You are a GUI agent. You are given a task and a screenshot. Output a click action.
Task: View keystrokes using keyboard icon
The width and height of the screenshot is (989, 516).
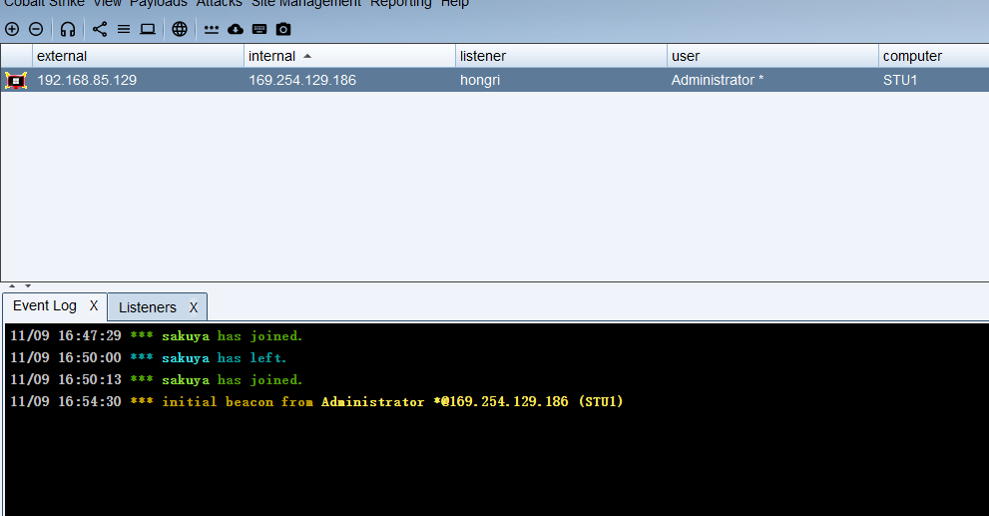(259, 29)
